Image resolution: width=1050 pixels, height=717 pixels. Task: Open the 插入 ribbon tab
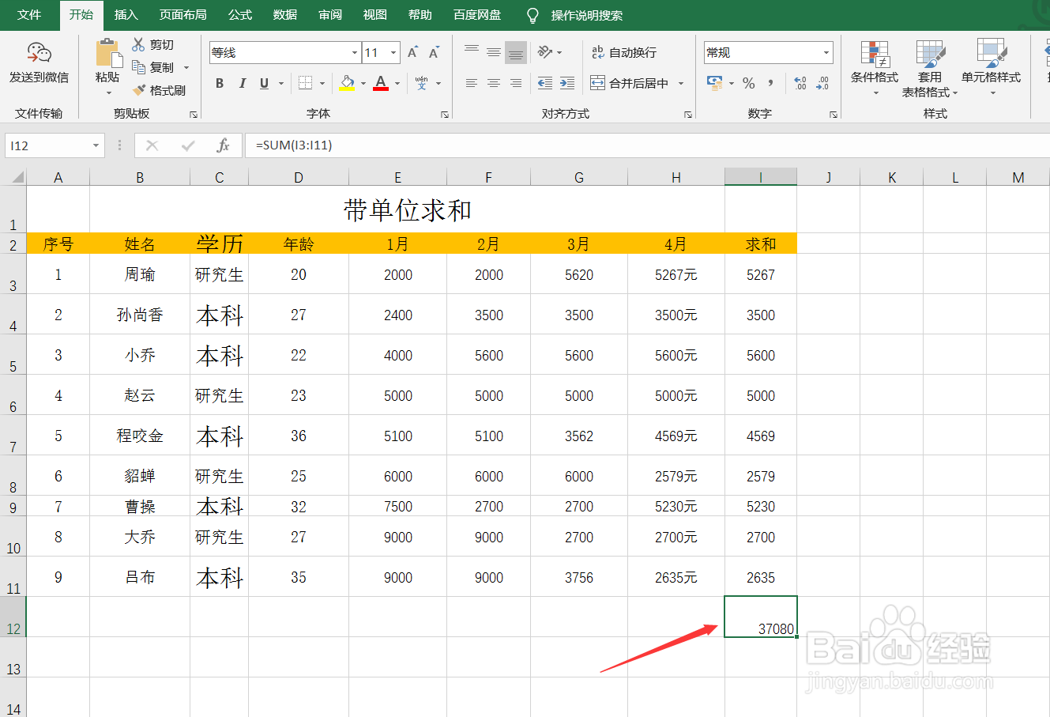tap(126, 14)
